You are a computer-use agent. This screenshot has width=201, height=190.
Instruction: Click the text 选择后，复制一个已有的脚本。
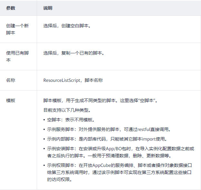click(74, 53)
